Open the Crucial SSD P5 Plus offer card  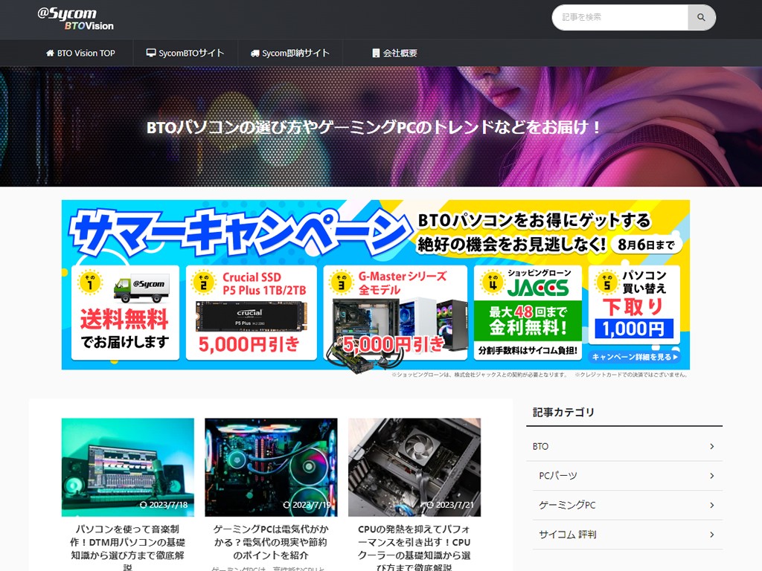252,312
